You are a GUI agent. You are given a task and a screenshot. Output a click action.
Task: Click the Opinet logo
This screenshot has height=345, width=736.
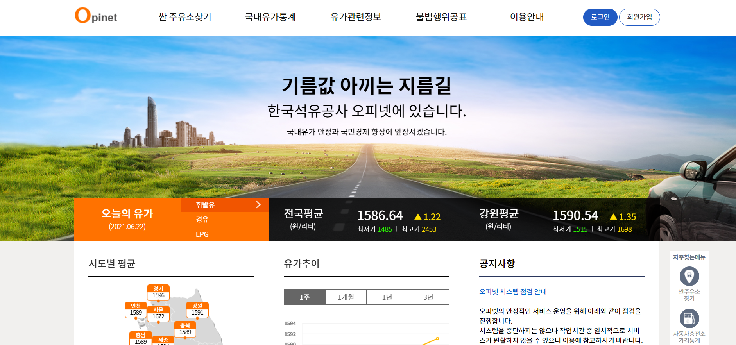coord(96,16)
